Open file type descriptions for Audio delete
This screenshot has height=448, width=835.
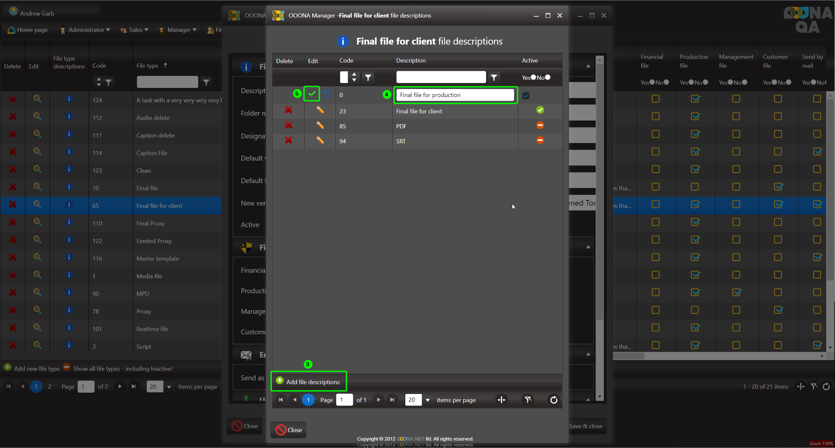69,117
